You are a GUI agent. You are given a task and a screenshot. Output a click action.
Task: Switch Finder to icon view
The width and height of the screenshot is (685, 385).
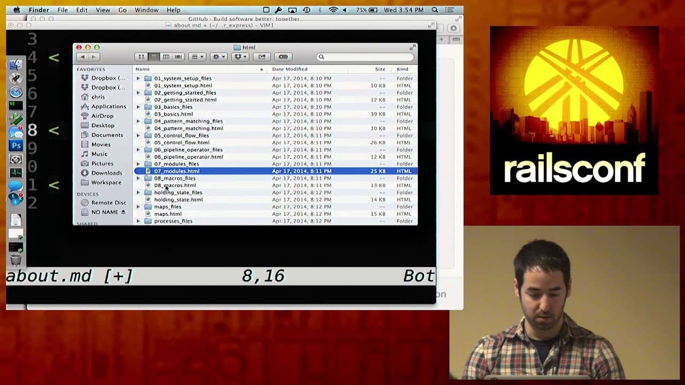(x=141, y=57)
